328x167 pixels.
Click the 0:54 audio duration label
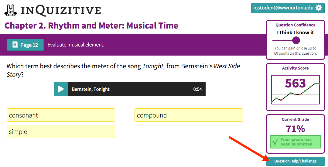(x=197, y=89)
